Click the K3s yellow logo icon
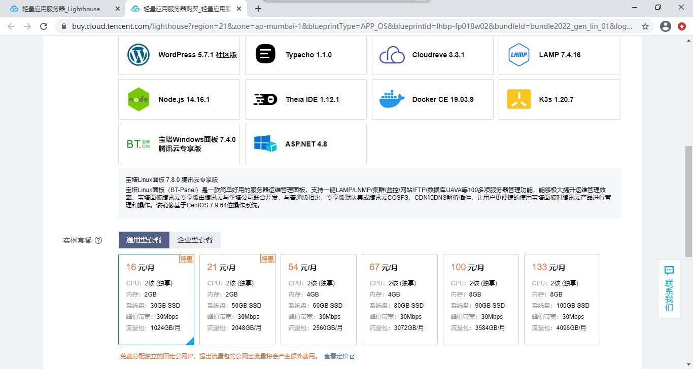Image resolution: width=693 pixels, height=369 pixels. (519, 99)
